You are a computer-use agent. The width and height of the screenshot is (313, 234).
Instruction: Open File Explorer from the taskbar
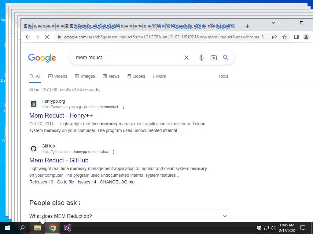37,228
